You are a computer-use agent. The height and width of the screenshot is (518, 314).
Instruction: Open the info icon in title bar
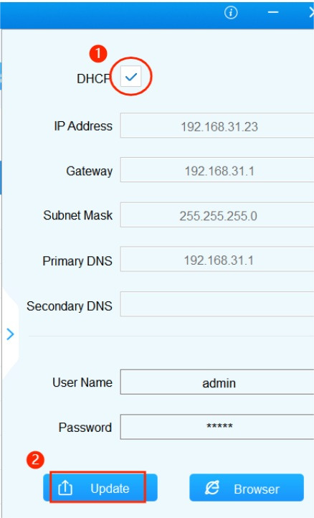point(231,12)
